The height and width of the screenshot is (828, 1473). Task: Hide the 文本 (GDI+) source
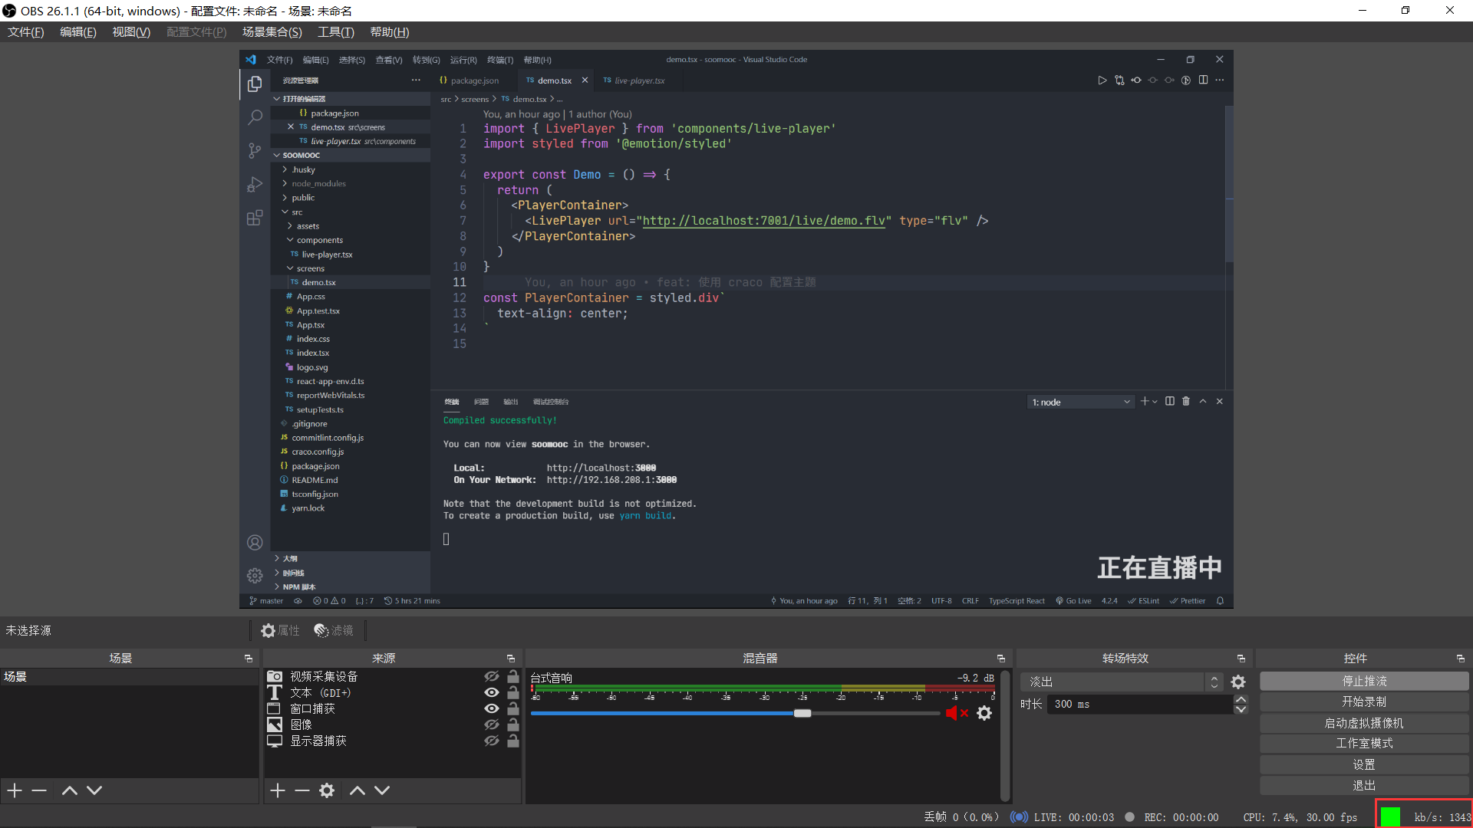point(492,692)
